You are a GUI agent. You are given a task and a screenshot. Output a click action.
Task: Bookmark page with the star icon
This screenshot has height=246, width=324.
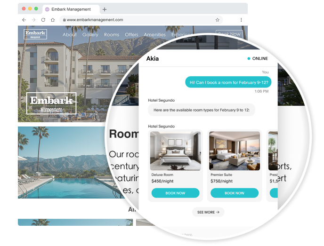coord(218,20)
